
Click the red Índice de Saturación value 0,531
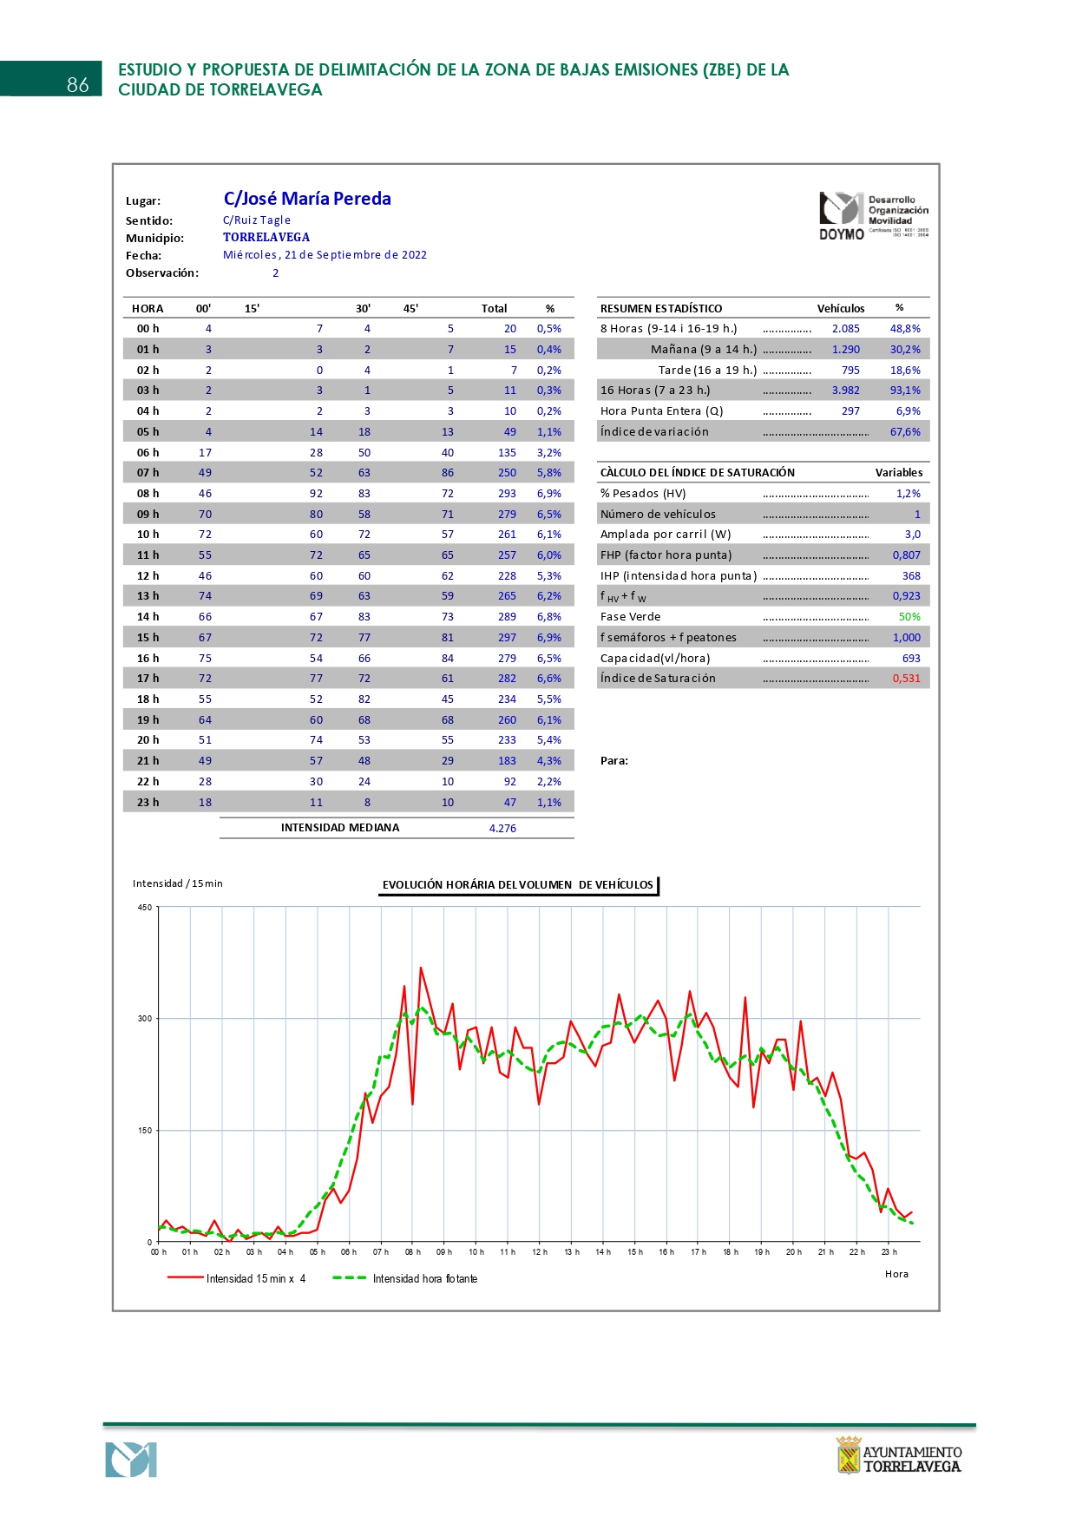point(906,679)
